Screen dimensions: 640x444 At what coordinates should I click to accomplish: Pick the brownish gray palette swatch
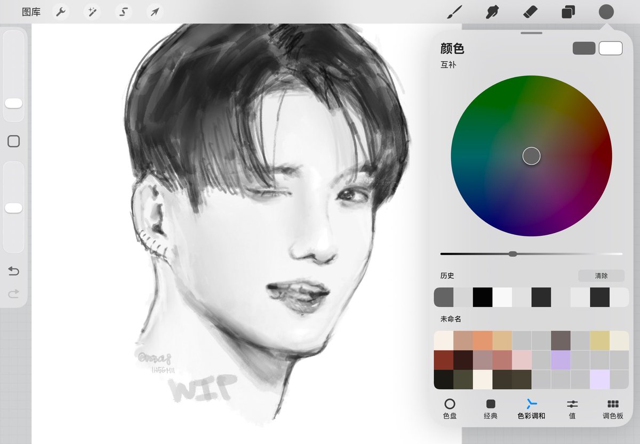(561, 341)
